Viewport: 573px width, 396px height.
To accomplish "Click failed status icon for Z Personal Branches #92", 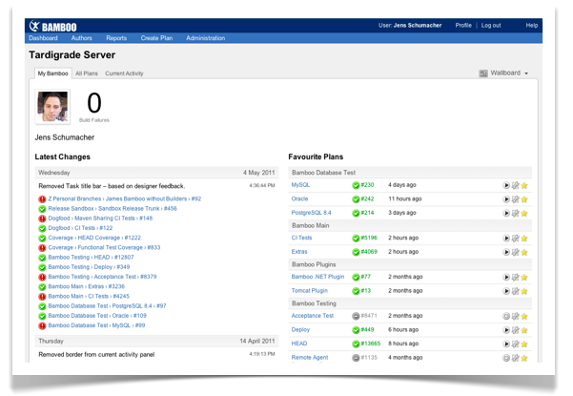I will [42, 199].
